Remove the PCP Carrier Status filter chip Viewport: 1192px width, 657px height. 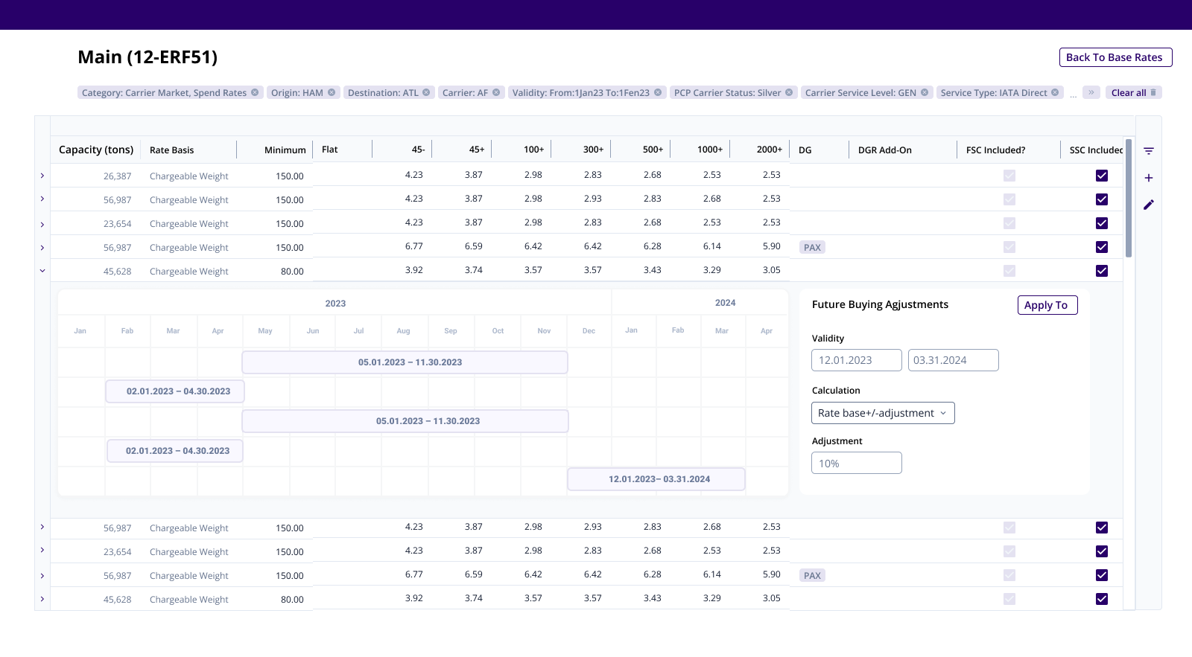tap(789, 92)
